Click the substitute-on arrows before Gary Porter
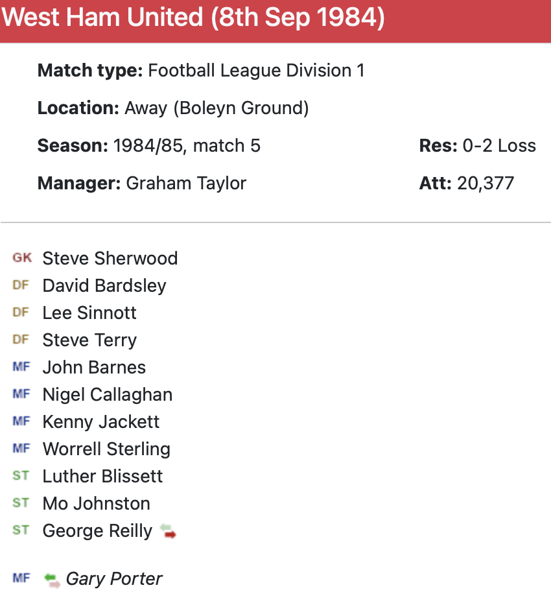The height and width of the screenshot is (616, 551). tap(53, 580)
